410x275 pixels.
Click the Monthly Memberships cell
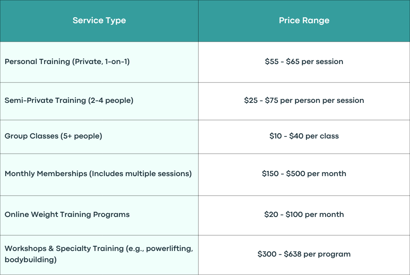pyautogui.click(x=99, y=175)
